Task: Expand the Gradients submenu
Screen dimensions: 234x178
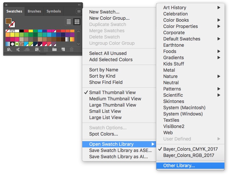Action: click(x=173, y=58)
